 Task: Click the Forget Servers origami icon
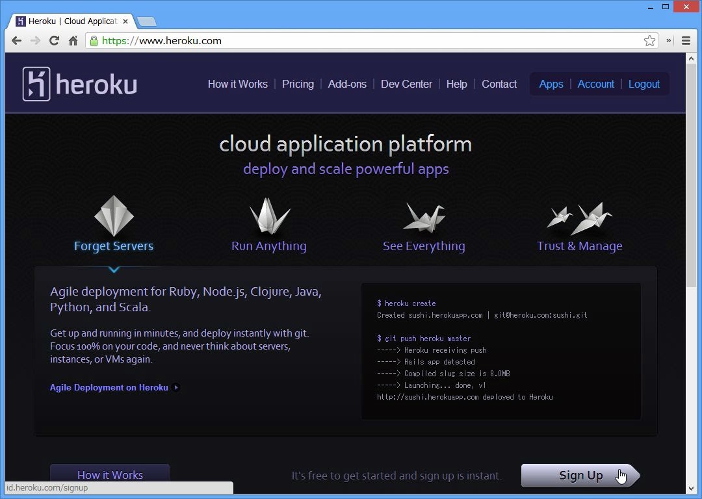click(x=114, y=216)
